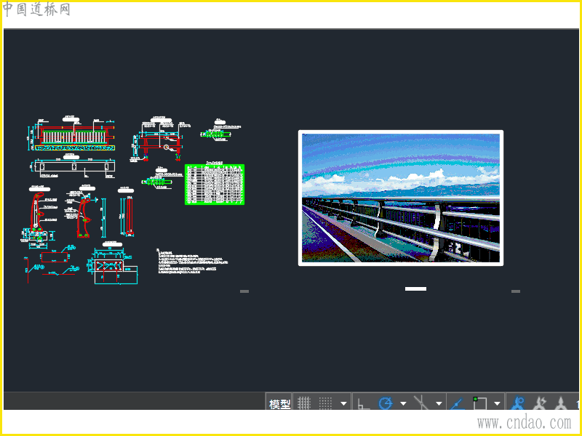The width and height of the screenshot is (582, 436).
Task: Toggle polar tracking circle icon
Action: [386, 403]
